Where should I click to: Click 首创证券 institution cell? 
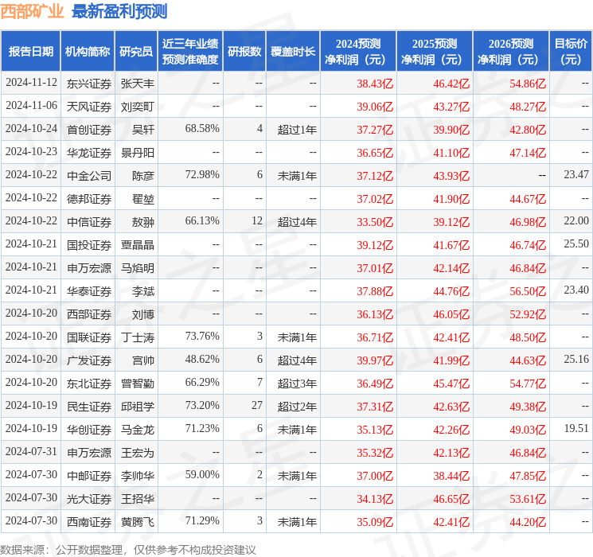click(89, 130)
